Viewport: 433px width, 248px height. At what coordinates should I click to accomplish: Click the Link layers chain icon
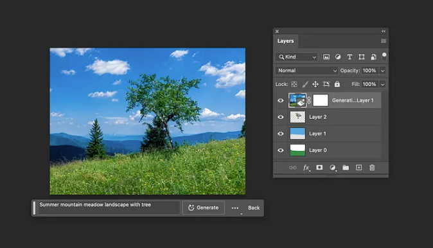[293, 168]
